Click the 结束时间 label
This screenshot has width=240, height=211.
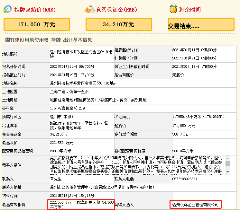point(10,196)
